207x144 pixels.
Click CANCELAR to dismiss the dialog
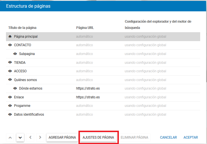pos(168,137)
